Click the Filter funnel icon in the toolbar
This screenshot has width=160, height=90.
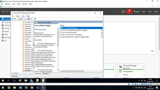click(x=35, y=19)
